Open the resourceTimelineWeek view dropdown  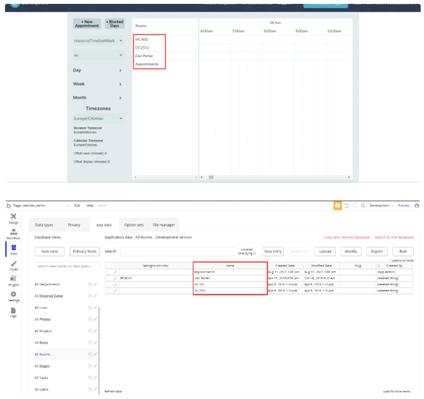click(x=98, y=41)
